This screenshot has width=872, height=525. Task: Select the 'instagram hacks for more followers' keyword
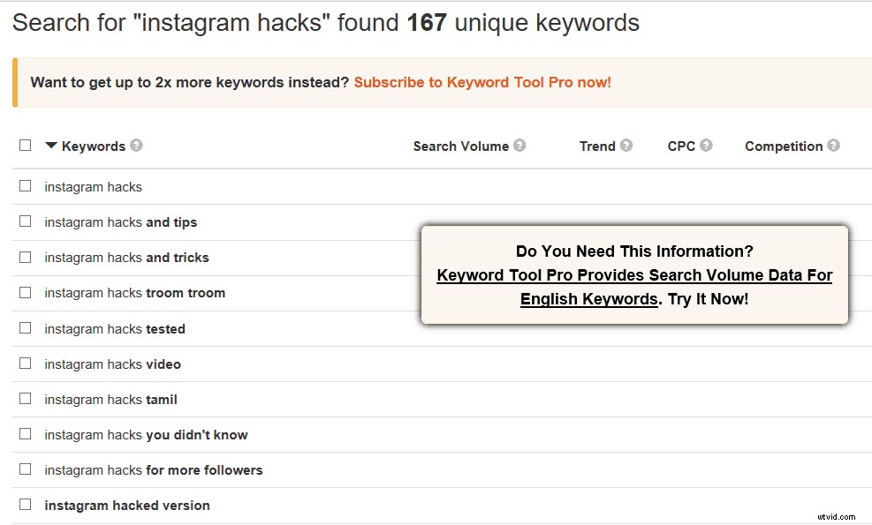tap(154, 470)
